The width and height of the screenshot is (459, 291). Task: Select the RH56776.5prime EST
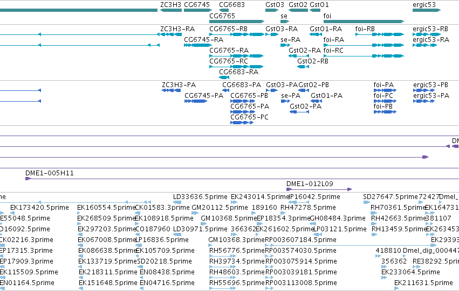pyautogui.click(x=222, y=256)
